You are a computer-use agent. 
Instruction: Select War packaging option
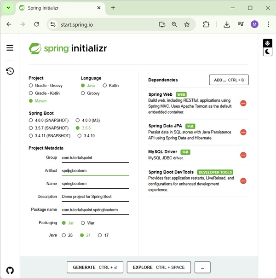(83, 223)
